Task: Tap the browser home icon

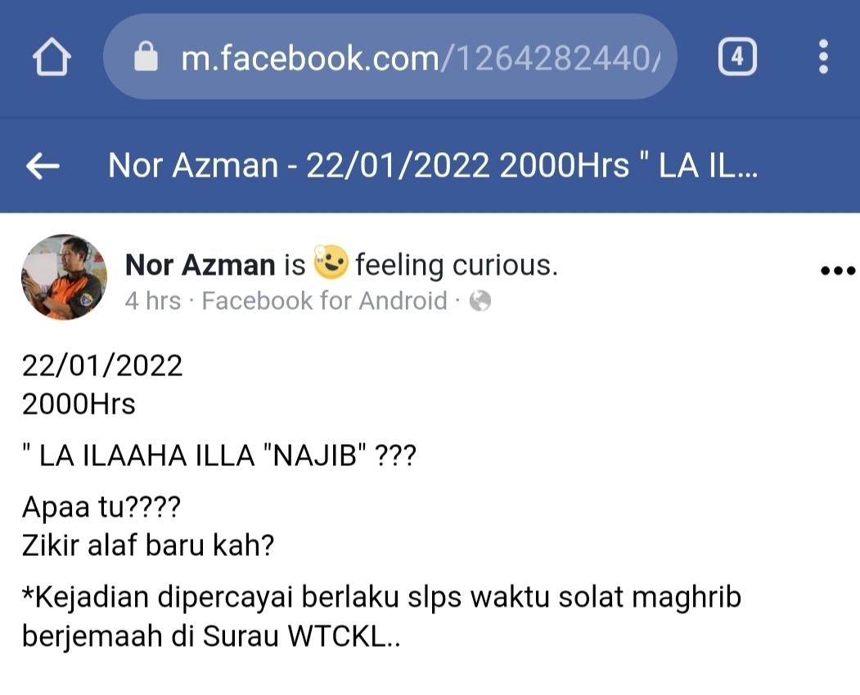Action: (52, 56)
